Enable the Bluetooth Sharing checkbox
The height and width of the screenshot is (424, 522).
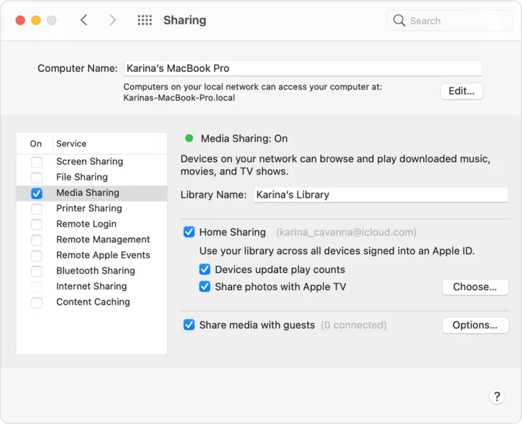[37, 271]
